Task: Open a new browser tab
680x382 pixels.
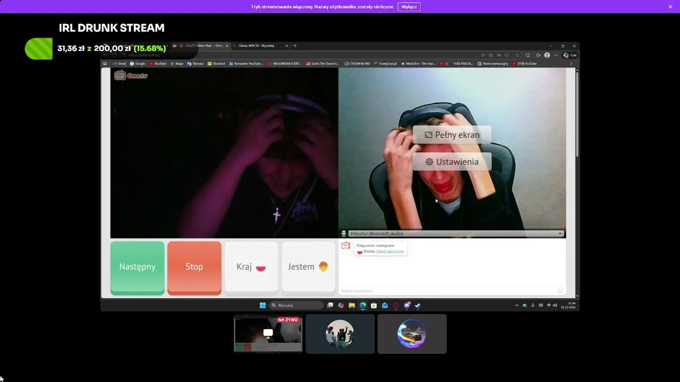Action: (x=295, y=46)
